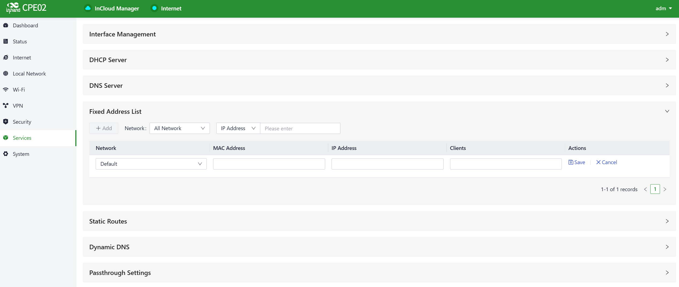Open the Default network dropdown in table row

click(x=151, y=164)
